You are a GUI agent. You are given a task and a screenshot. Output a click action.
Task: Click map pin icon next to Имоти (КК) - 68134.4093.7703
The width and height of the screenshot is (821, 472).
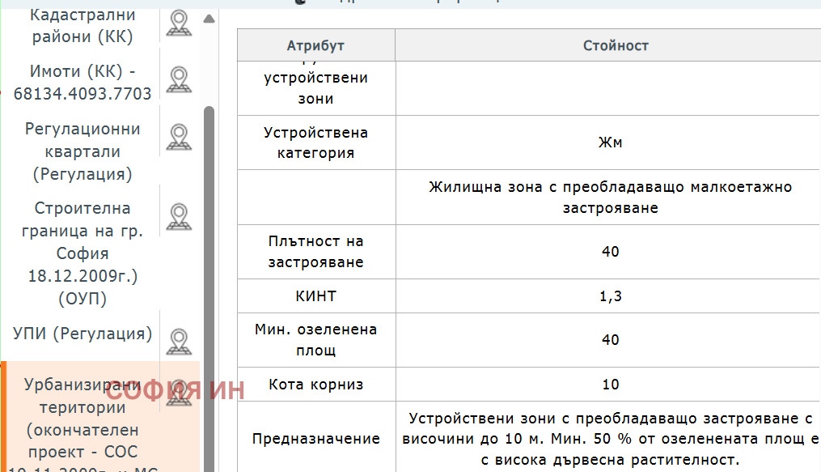coord(179,79)
